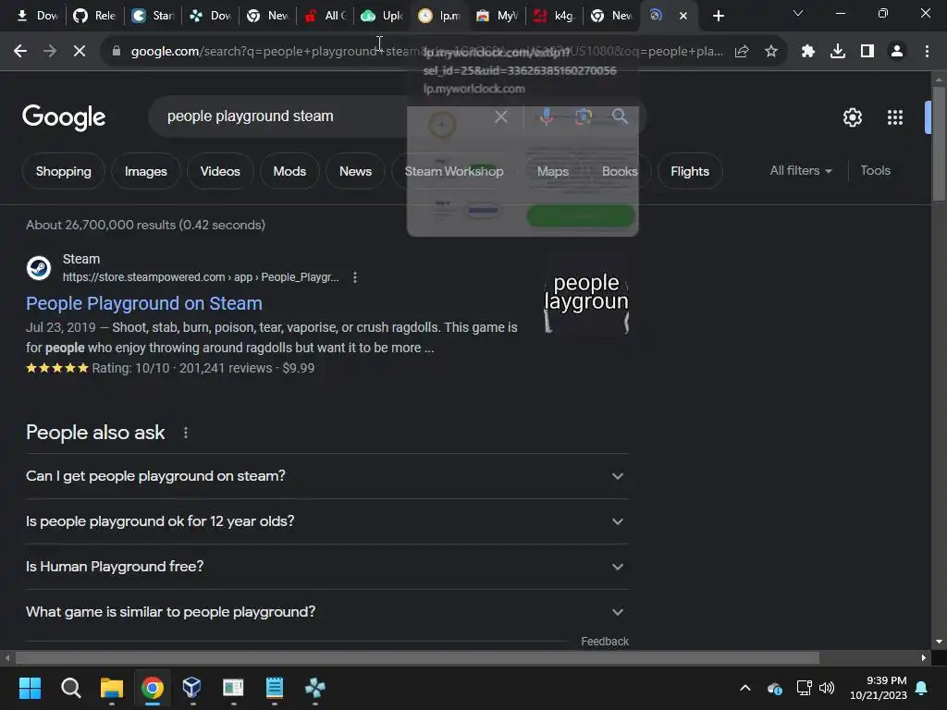Viewport: 947px width, 710px height.
Task: Open the All filters dropdown
Action: [800, 171]
